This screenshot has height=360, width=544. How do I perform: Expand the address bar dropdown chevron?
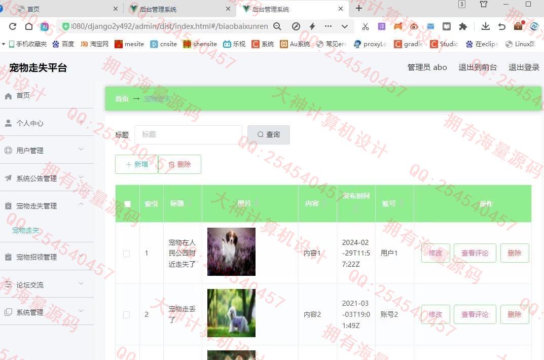tap(345, 26)
